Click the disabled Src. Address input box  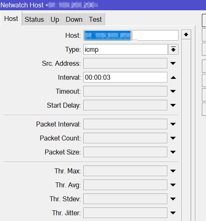(125, 63)
